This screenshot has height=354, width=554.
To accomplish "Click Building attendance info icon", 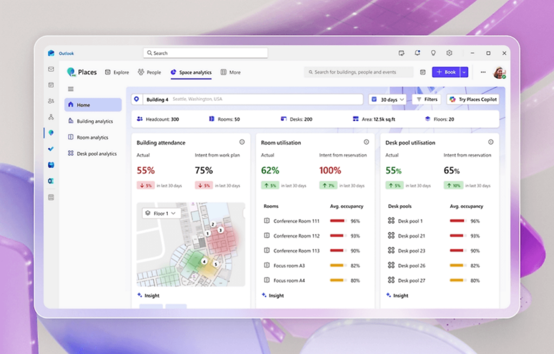I will [242, 142].
